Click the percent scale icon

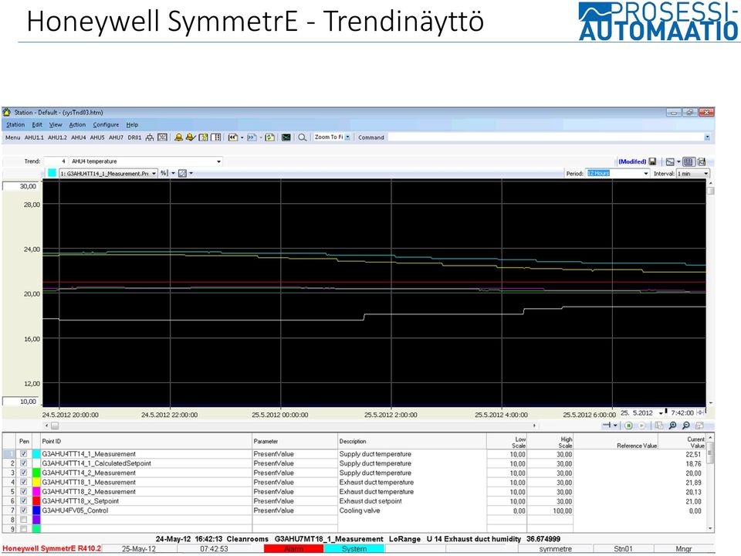pos(164,174)
